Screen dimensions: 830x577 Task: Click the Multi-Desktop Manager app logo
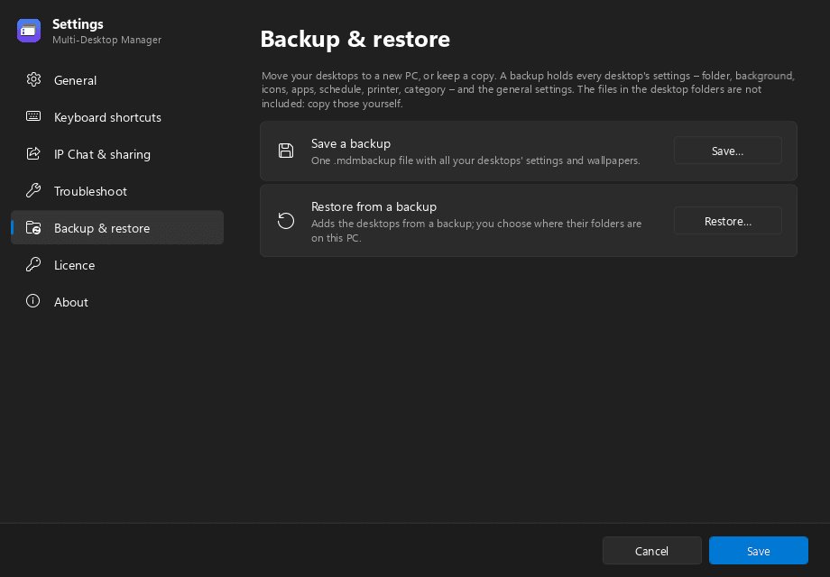(x=29, y=31)
